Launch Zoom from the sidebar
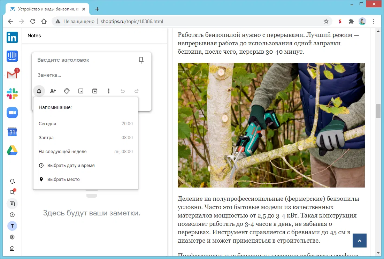The height and width of the screenshot is (259, 384). point(12,113)
